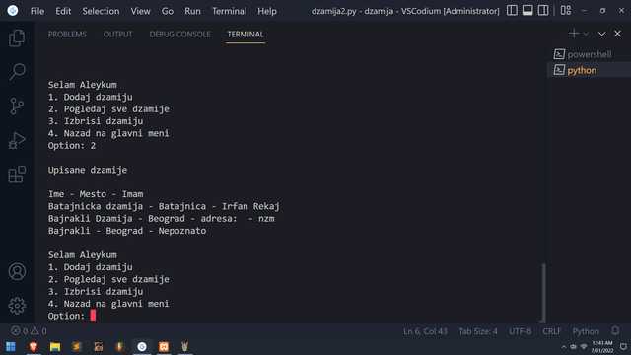The width and height of the screenshot is (631, 355).
Task: Select the powershell terminal instance
Action: [589, 54]
